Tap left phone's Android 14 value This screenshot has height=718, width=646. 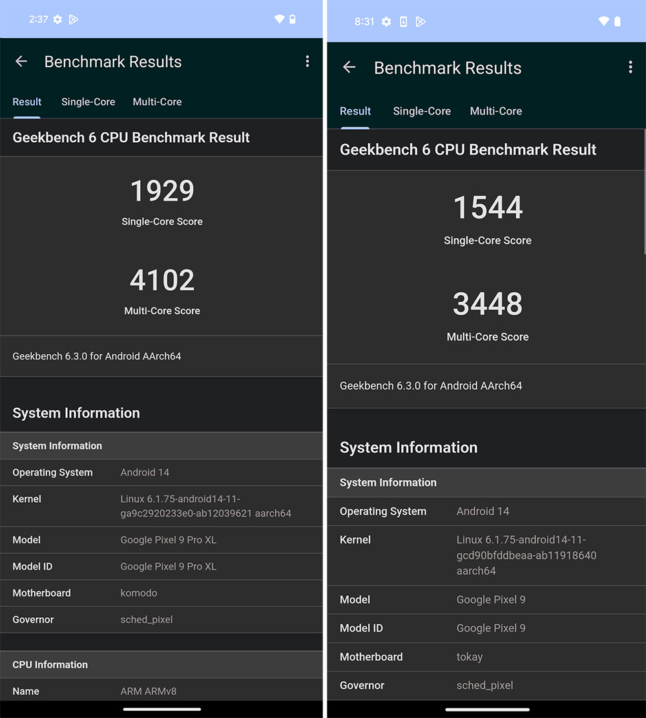(x=145, y=472)
